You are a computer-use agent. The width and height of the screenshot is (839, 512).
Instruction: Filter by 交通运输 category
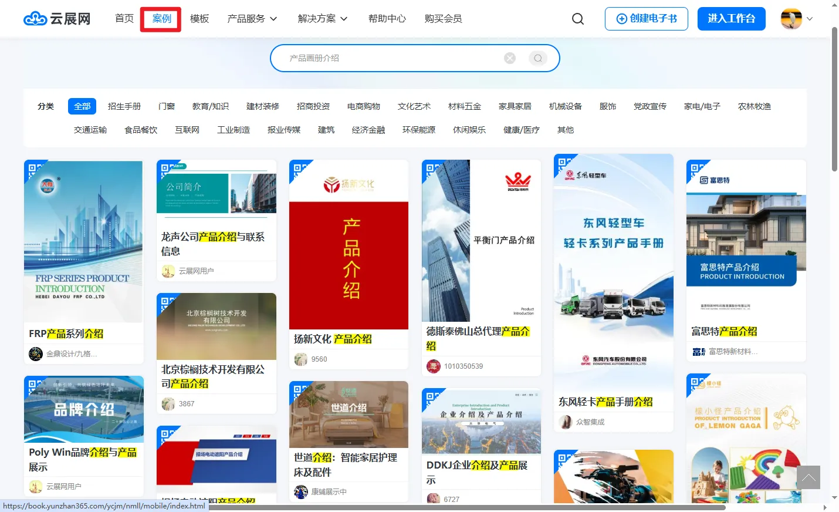point(90,130)
